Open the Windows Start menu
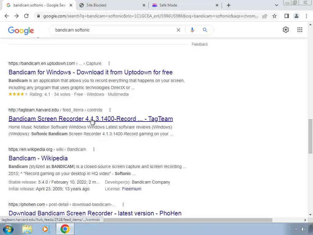 (x=8, y=229)
